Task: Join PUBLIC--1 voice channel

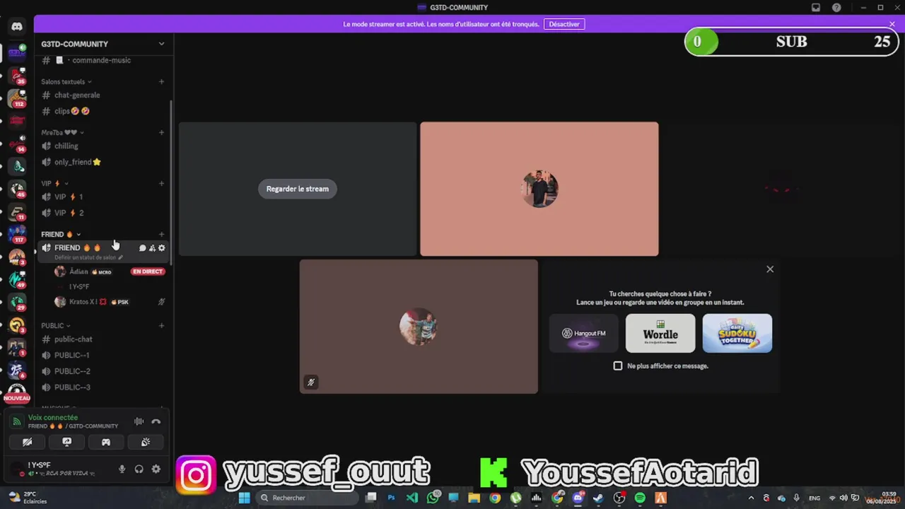Action: (103, 356)
